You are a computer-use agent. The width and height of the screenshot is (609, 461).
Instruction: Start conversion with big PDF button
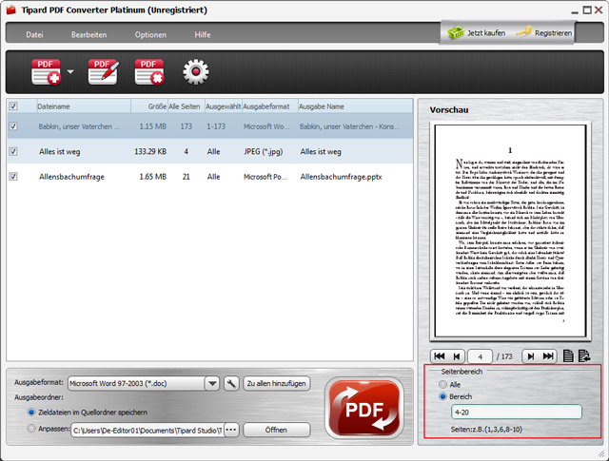[x=363, y=408]
